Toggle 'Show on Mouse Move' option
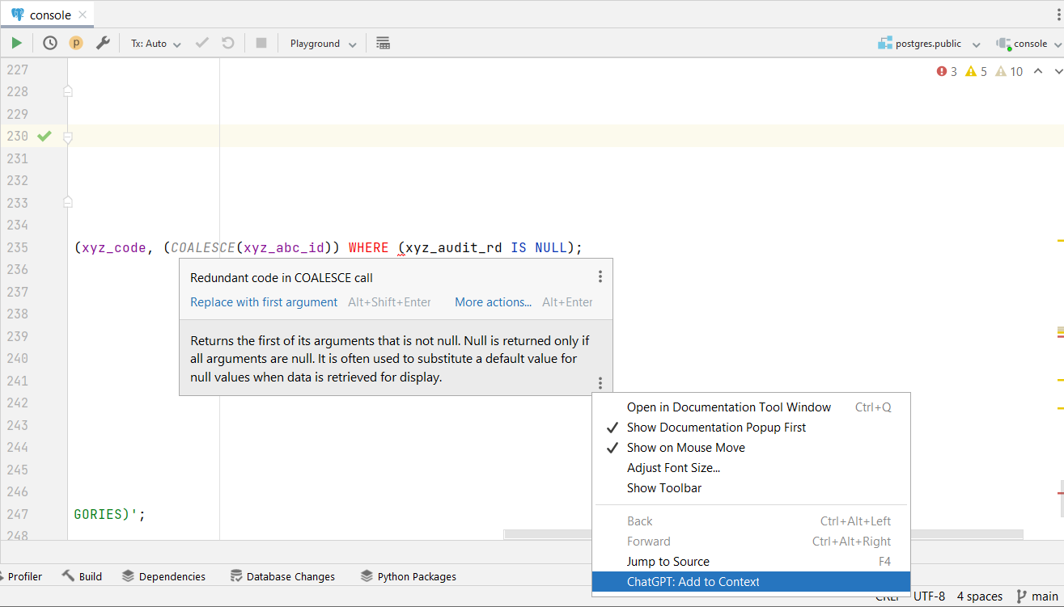The width and height of the screenshot is (1064, 607). click(x=751, y=448)
